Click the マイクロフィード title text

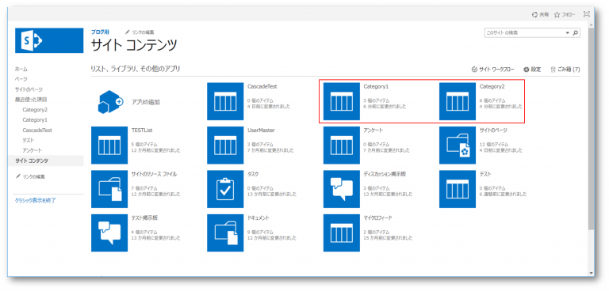pyautogui.click(x=377, y=217)
